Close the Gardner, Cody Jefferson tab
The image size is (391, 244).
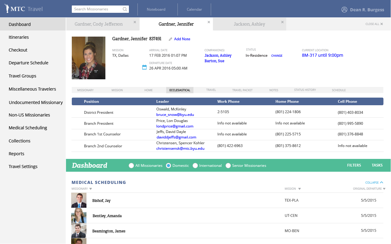135,22
